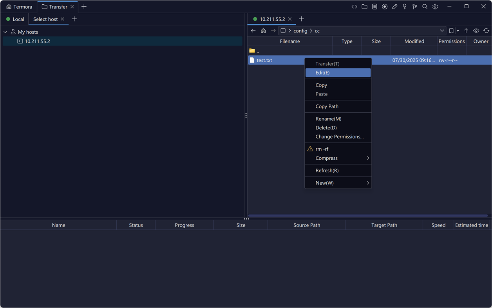Click the Name column in transfer table

pyautogui.click(x=59, y=225)
